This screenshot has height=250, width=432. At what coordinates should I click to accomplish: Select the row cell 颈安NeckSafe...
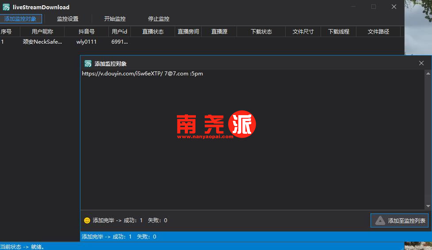42,42
